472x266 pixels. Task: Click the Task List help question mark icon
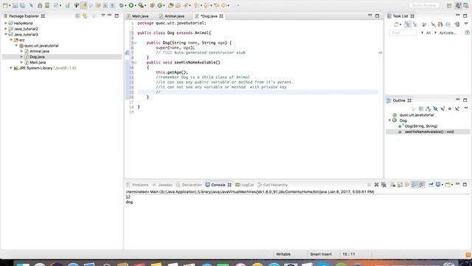tap(467, 33)
